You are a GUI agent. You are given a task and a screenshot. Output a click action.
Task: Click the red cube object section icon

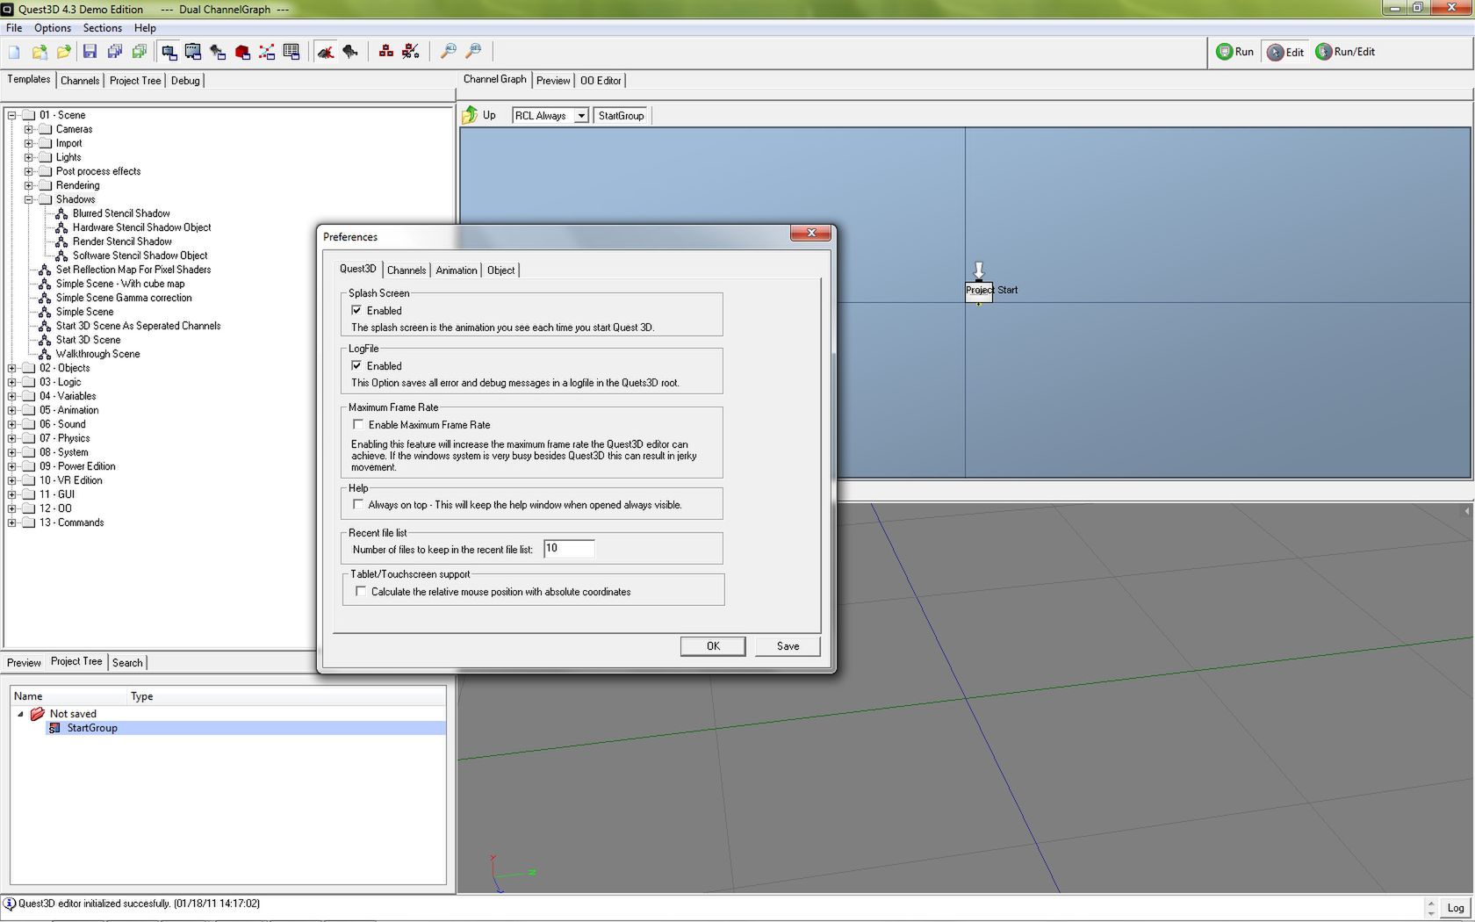242,52
